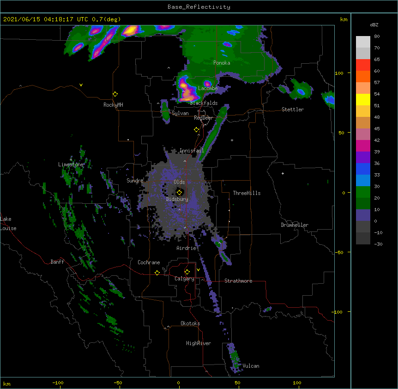The image size is (398, 389).
Task: Click the white asterisk marker east of Innisfail
Action: coord(232,140)
